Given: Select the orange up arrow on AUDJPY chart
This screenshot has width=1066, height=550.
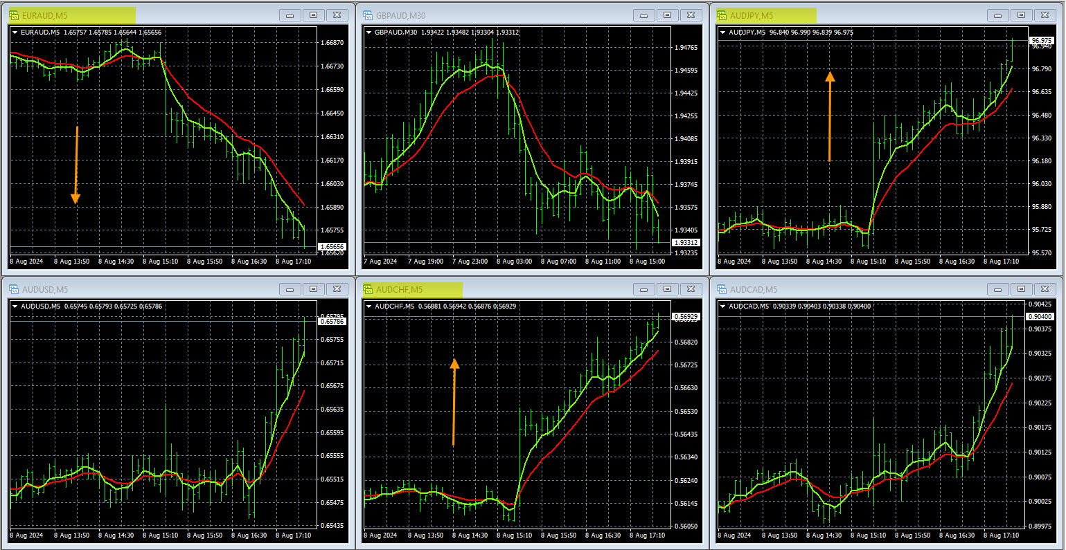Looking at the screenshot, I should 830,116.
